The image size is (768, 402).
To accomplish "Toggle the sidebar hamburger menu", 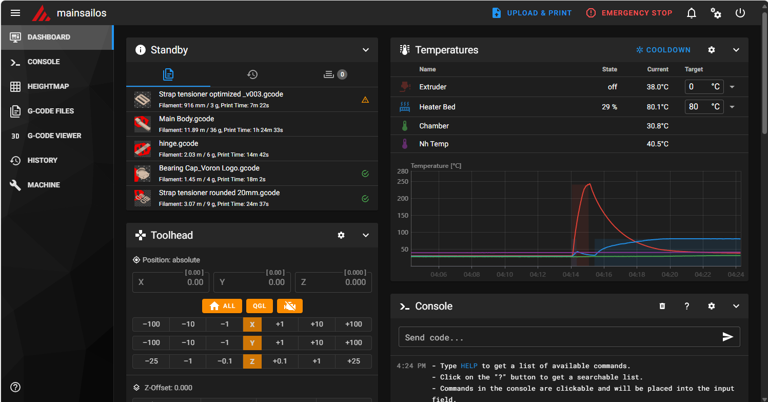I will pyautogui.click(x=15, y=13).
